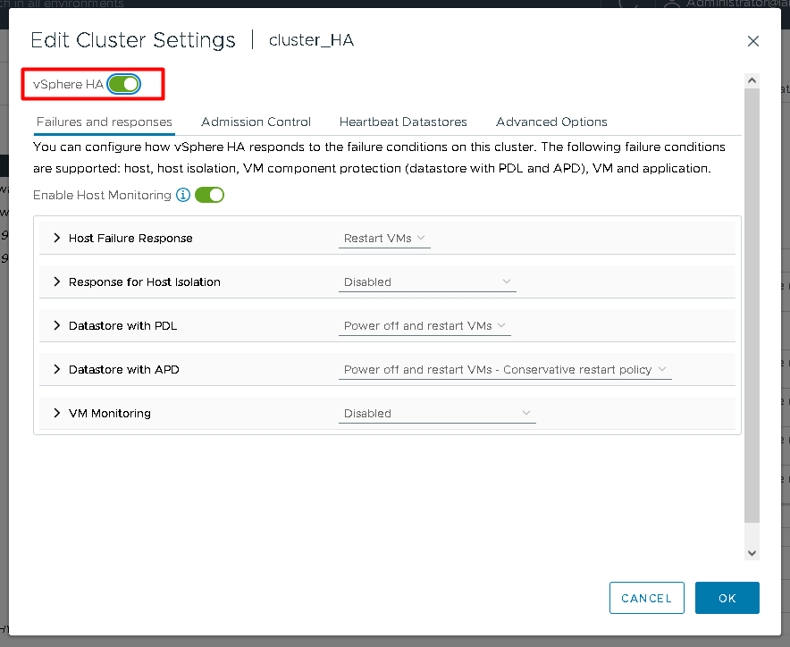
Task: Toggle the vSphere HA switch
Action: 124,84
